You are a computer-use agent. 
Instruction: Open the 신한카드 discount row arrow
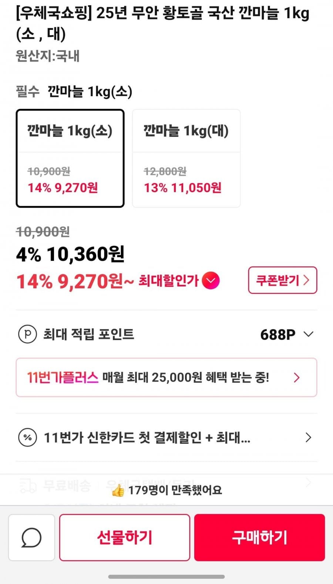tap(308, 437)
